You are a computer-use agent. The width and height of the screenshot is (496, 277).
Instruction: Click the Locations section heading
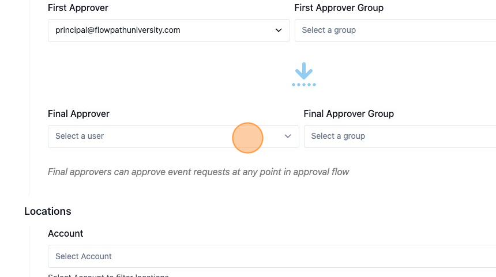48,211
